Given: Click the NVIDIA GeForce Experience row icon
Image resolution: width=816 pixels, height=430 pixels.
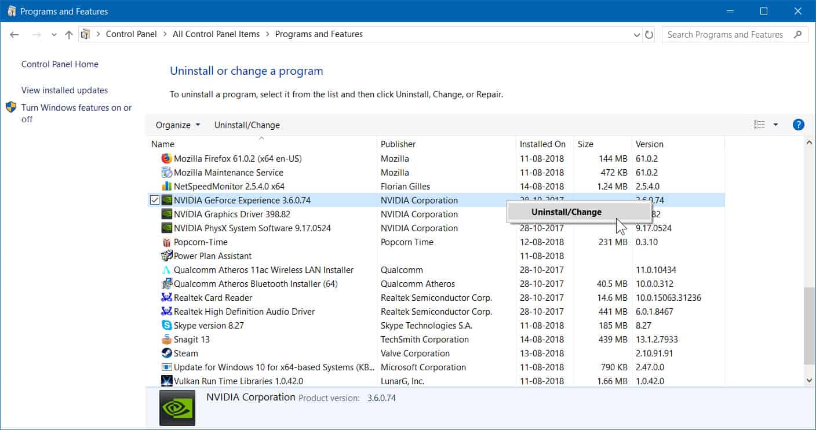Looking at the screenshot, I should click(x=167, y=200).
